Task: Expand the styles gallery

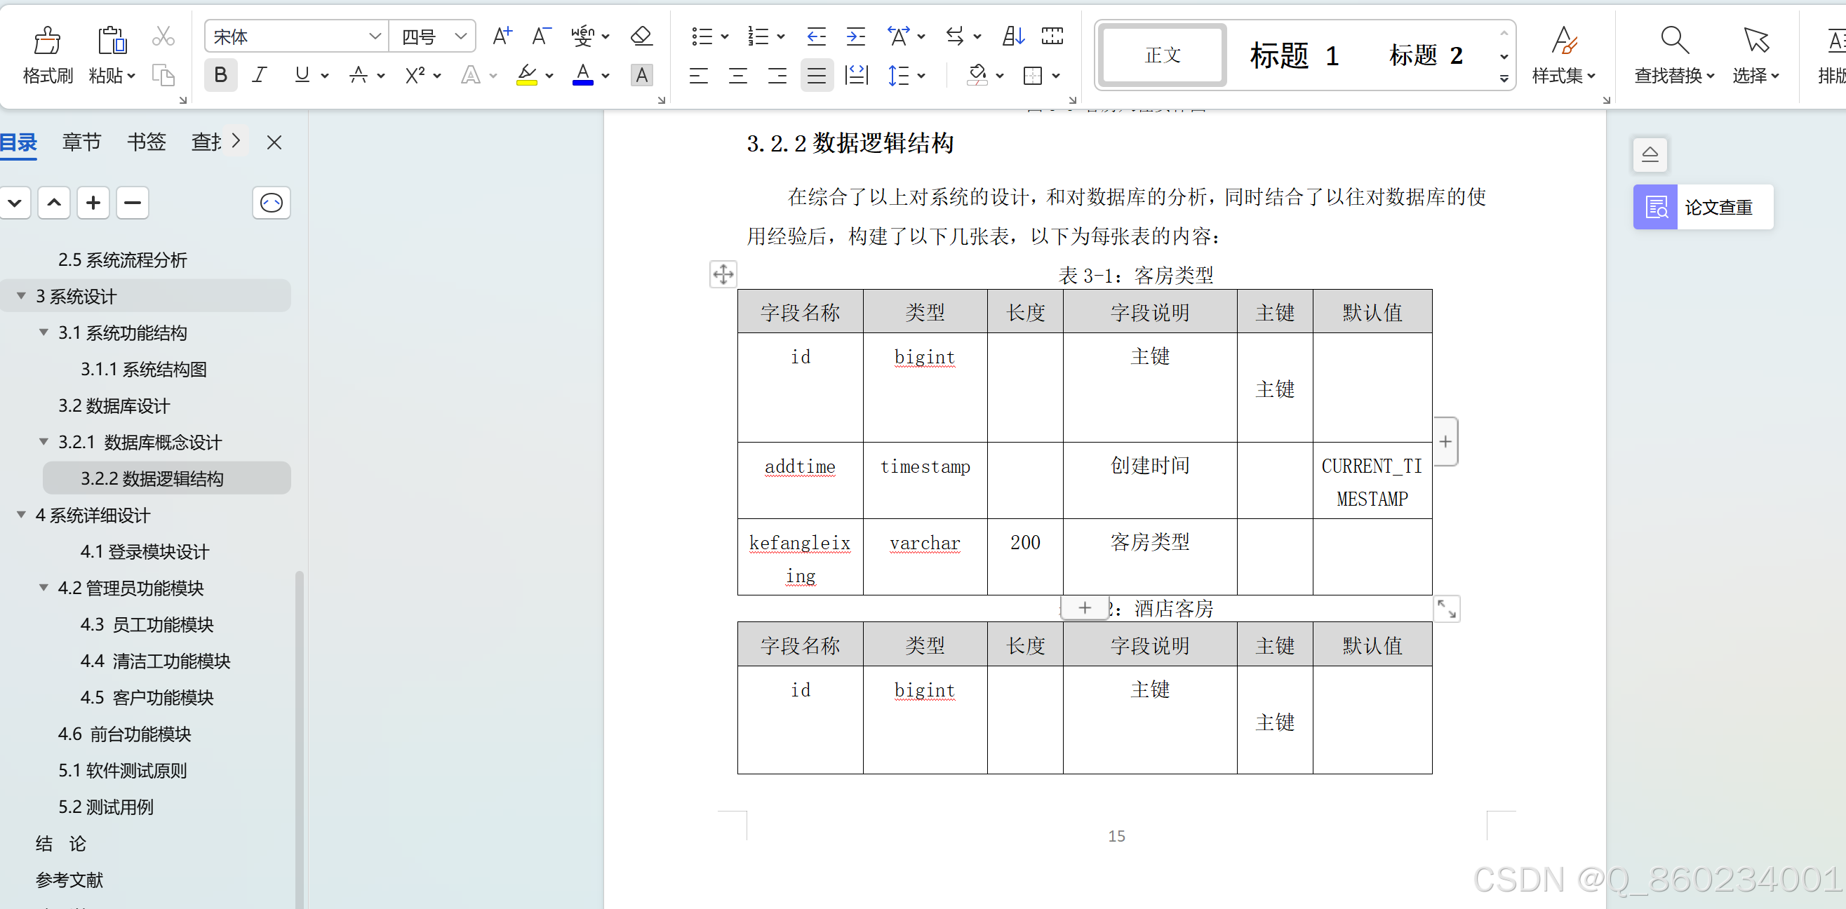Action: tap(1504, 79)
